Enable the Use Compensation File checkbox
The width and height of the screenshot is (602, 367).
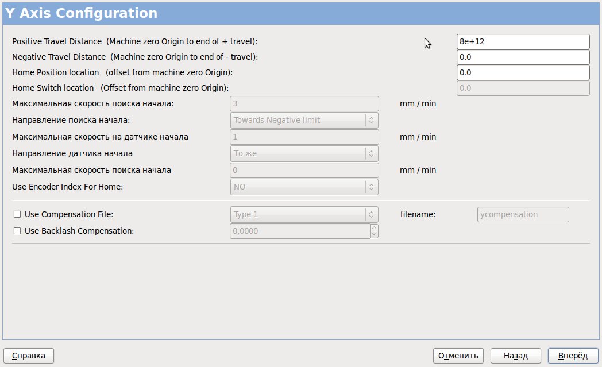[17, 214]
